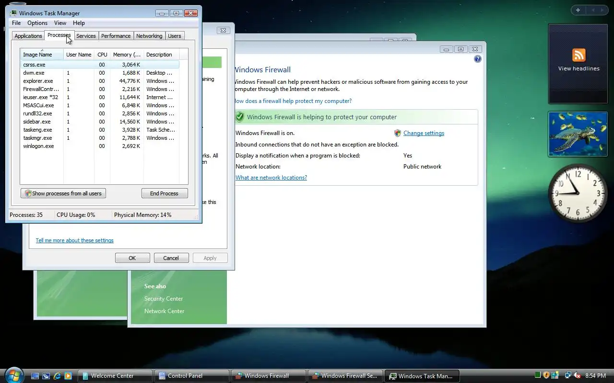Open the View menu in Task Manager
The width and height of the screenshot is (614, 383).
(x=60, y=23)
